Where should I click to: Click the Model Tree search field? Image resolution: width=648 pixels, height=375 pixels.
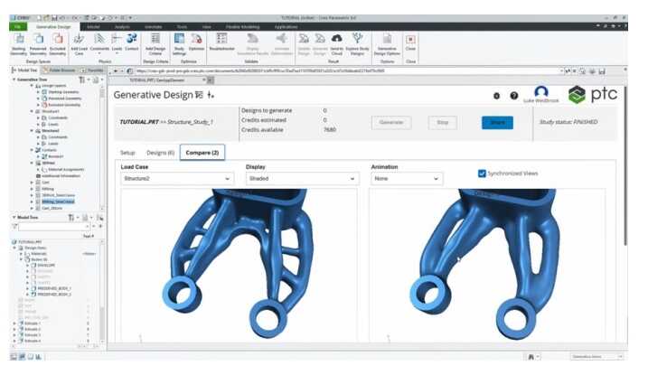click(53, 226)
